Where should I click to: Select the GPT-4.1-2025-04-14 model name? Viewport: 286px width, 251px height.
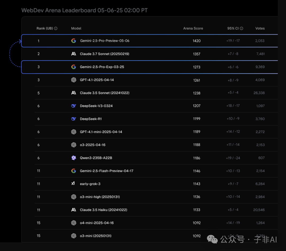[97, 80]
